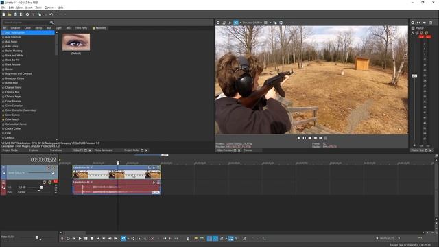Click the timeline playhead marker
This screenshot has height=247, width=439.
click(118, 163)
